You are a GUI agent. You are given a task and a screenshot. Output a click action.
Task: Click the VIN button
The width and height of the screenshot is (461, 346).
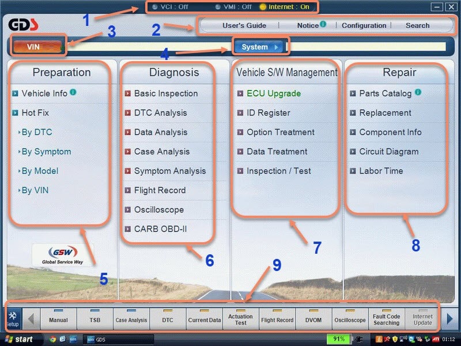point(34,47)
